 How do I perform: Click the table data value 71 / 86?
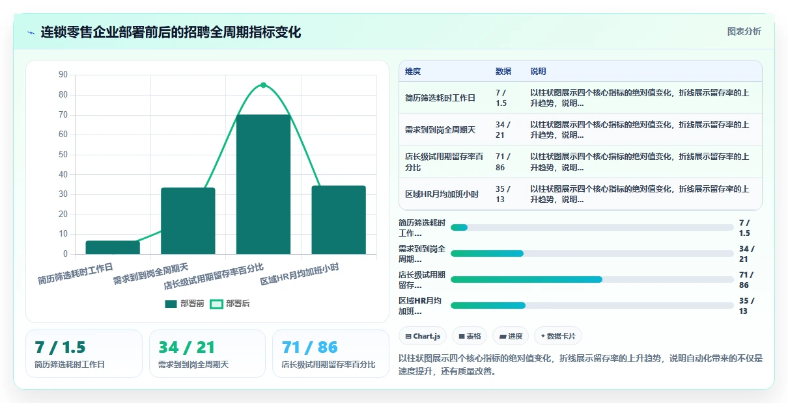click(503, 162)
